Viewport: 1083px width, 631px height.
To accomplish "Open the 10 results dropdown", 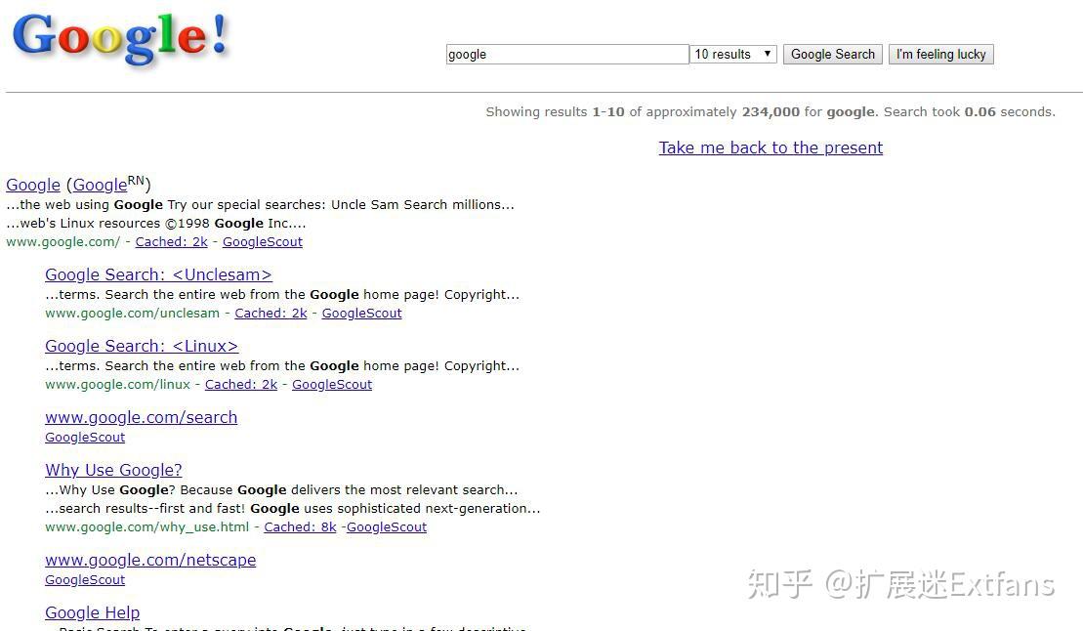I will coord(733,54).
